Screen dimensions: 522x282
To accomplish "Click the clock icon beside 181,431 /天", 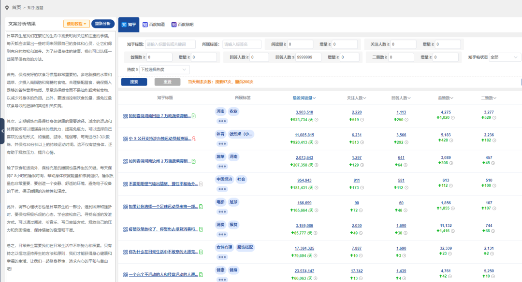I will [317, 187].
